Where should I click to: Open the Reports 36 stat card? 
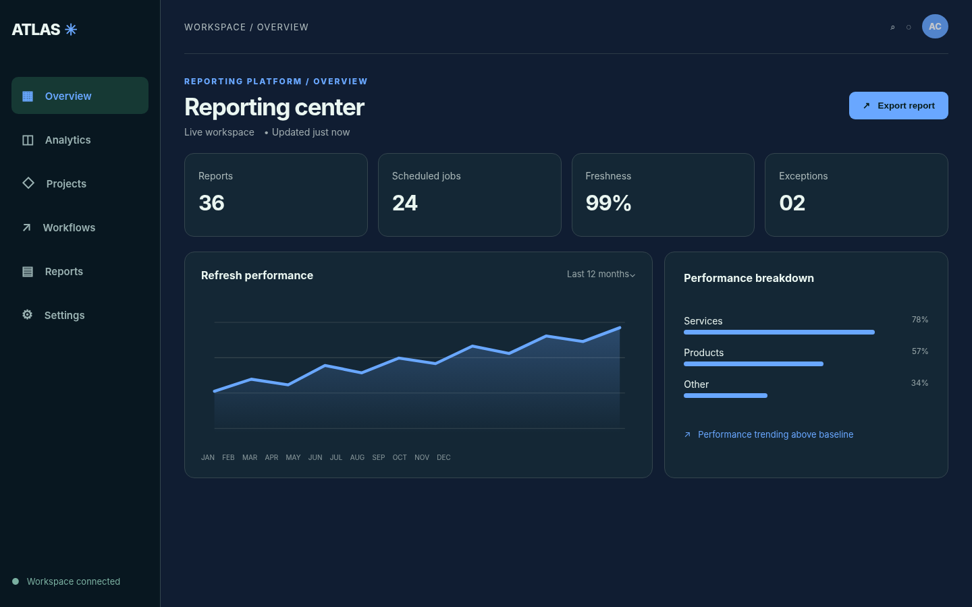[276, 195]
